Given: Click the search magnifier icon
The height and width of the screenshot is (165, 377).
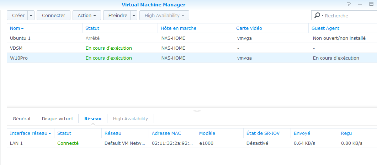Looking at the screenshot, I should (x=317, y=15).
